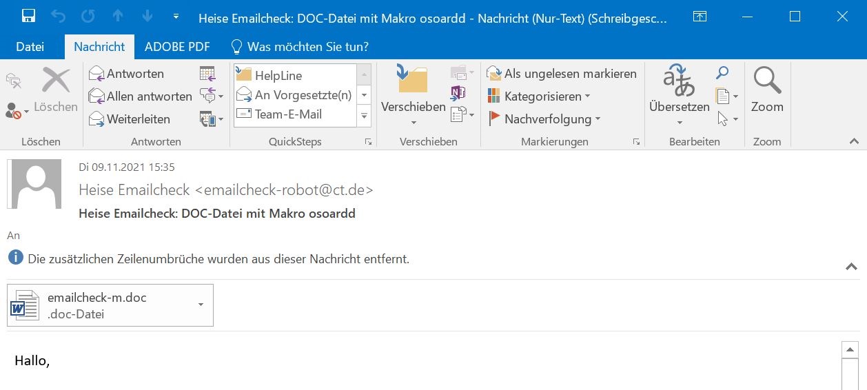
Task: Click the subject line 'Heise Emailcheck: DOC-Datei mit Makro osoardd'
Action: pos(217,214)
